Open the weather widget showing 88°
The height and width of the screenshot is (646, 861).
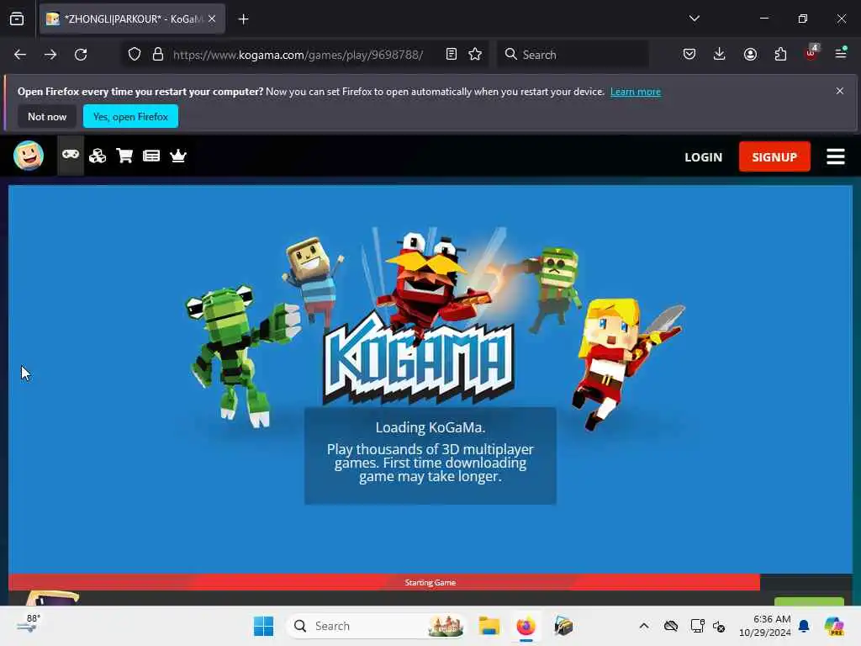pos(29,625)
